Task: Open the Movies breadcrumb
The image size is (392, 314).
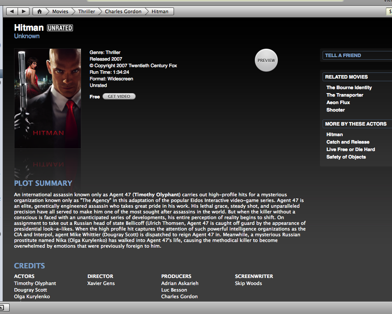Action: tap(60, 11)
